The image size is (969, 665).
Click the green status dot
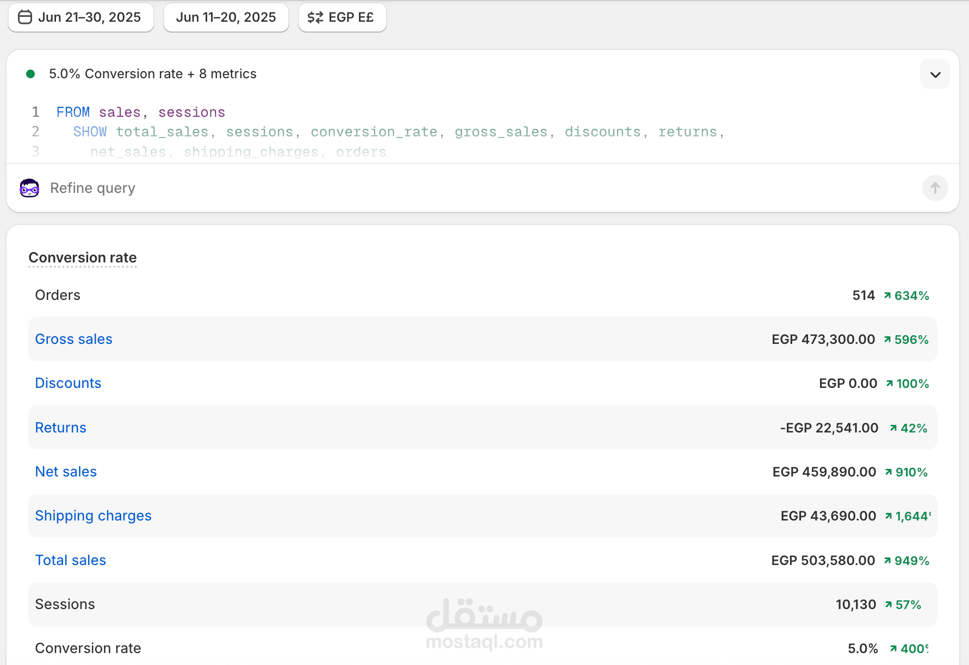(x=30, y=74)
